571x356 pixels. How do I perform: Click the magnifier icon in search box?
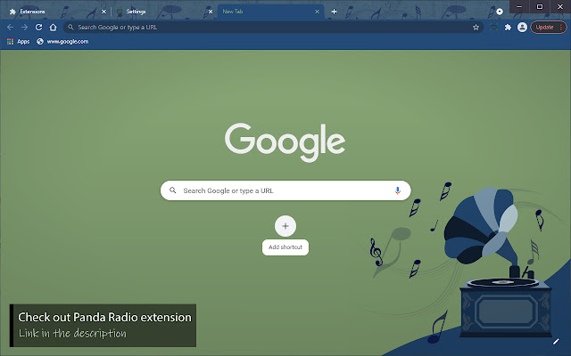click(x=173, y=190)
